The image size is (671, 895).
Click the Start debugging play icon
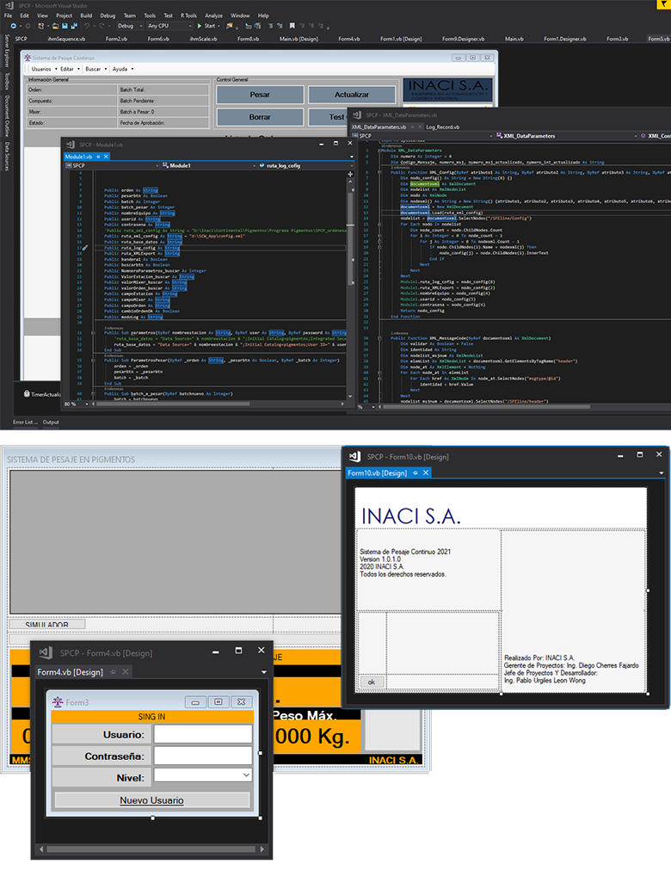point(200,26)
